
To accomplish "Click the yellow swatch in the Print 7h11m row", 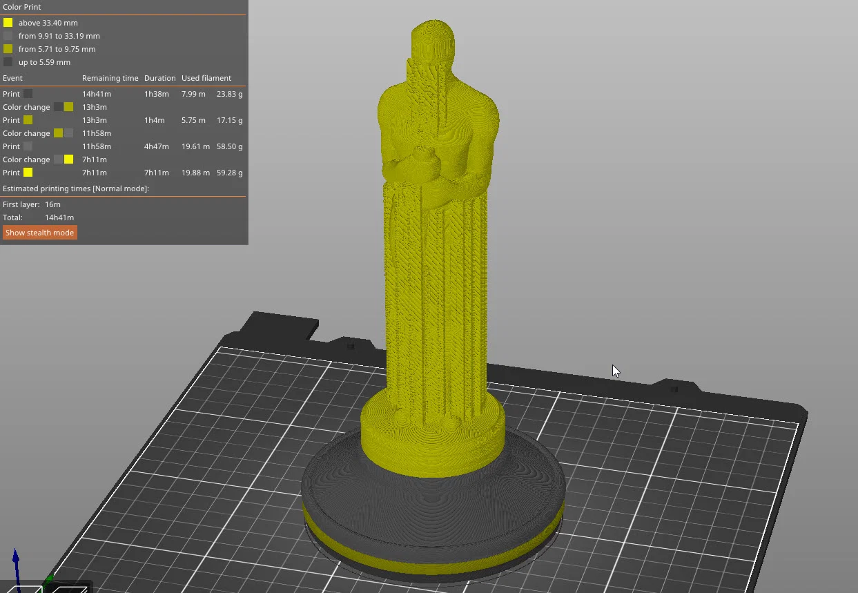I will [x=28, y=173].
